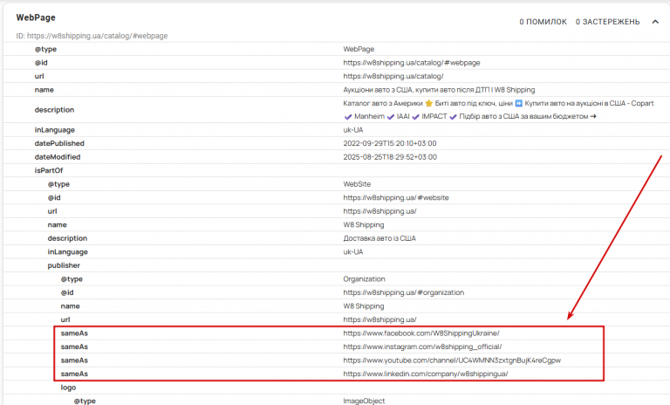
Task: Click the 'WebSite' type value
Action: pos(357,184)
